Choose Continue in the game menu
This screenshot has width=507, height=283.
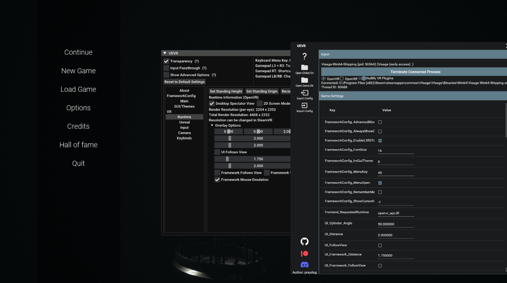pyautogui.click(x=78, y=52)
